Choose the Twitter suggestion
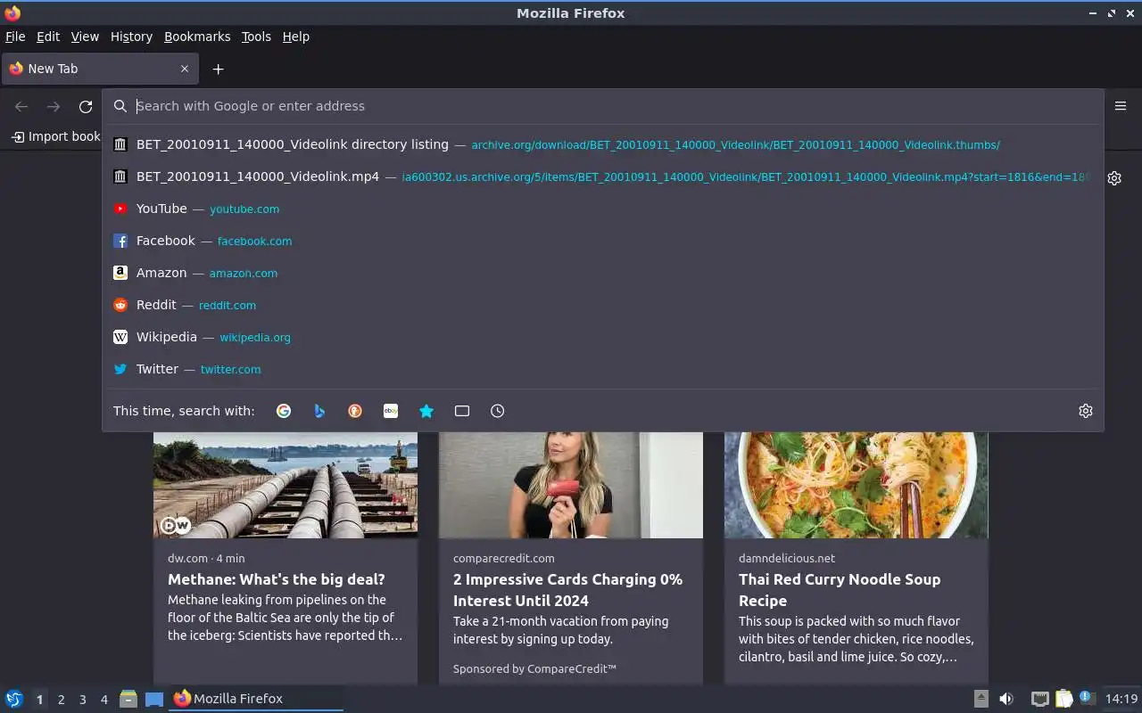 [603, 369]
